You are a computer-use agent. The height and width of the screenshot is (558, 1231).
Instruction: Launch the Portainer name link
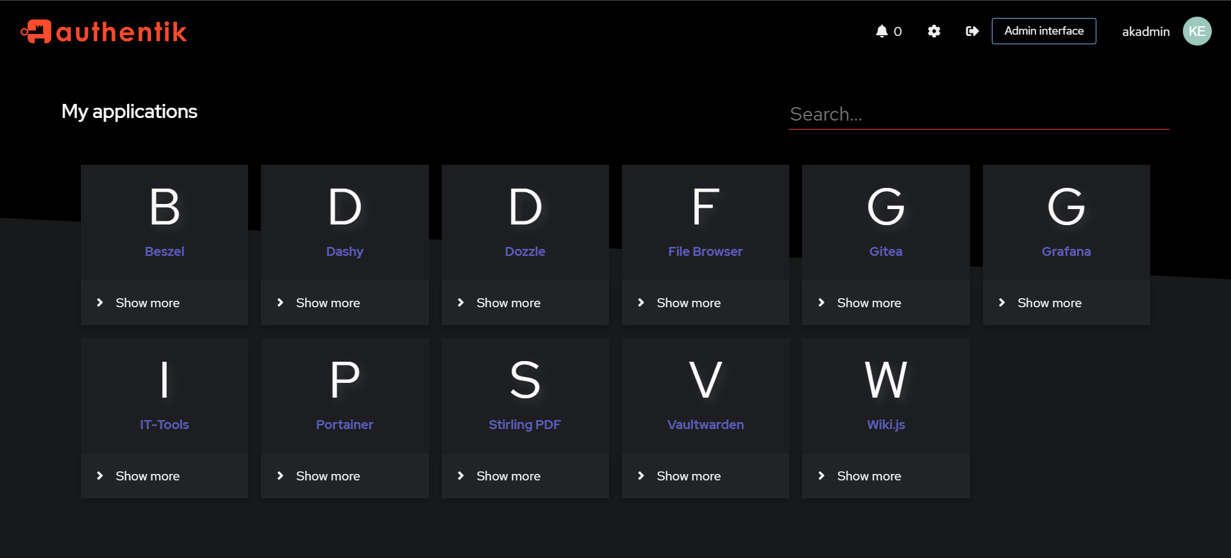pyautogui.click(x=345, y=425)
